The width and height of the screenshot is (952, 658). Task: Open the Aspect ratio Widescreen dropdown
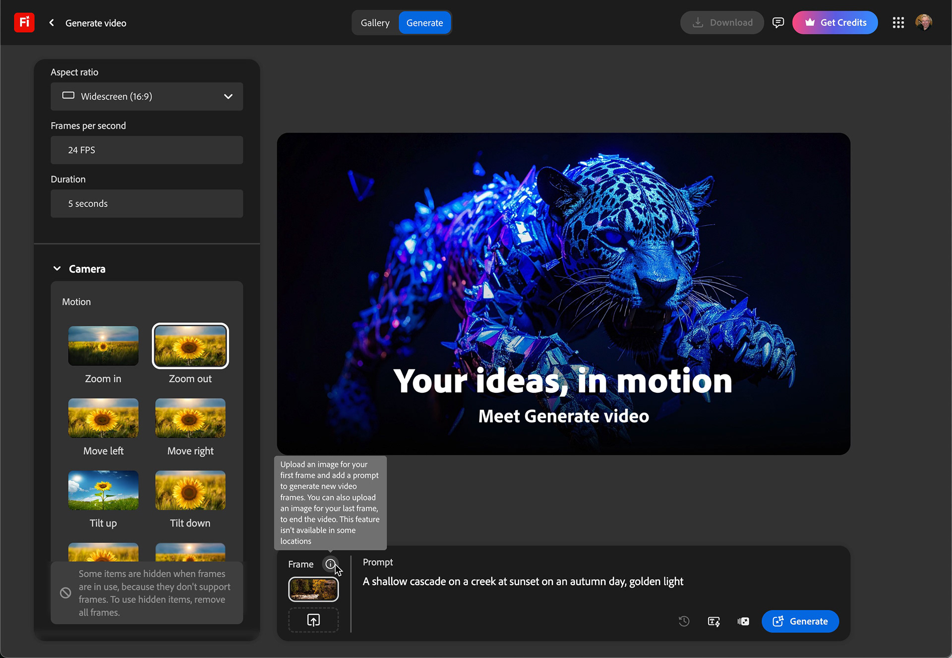coord(147,96)
